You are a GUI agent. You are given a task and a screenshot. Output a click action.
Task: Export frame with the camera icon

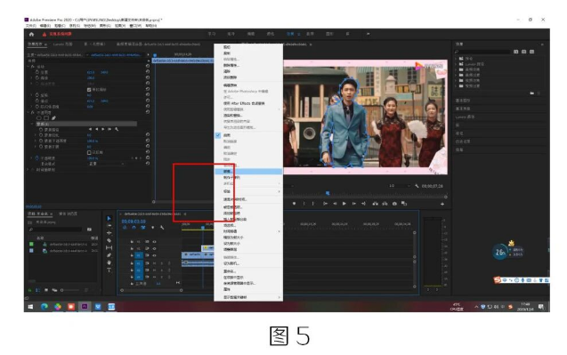(394, 204)
